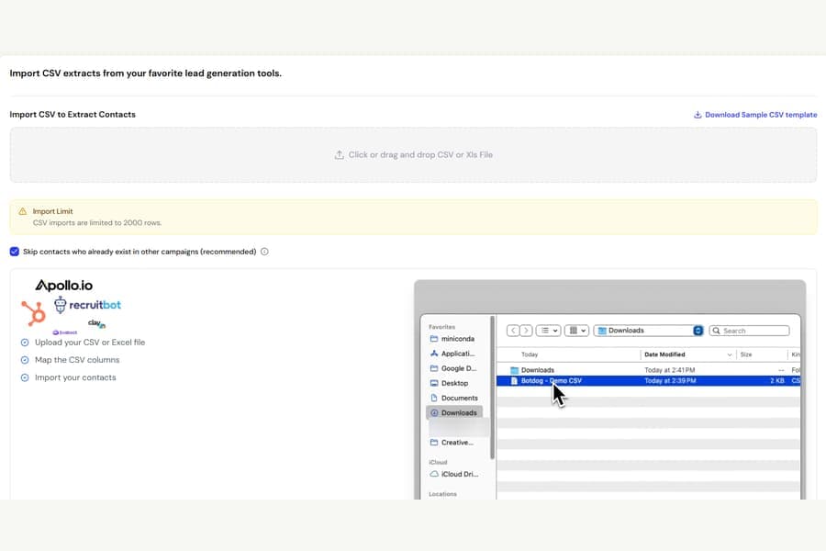Open the grouping grid dropdown in file dialog toolbar
826x551 pixels.
pos(576,331)
